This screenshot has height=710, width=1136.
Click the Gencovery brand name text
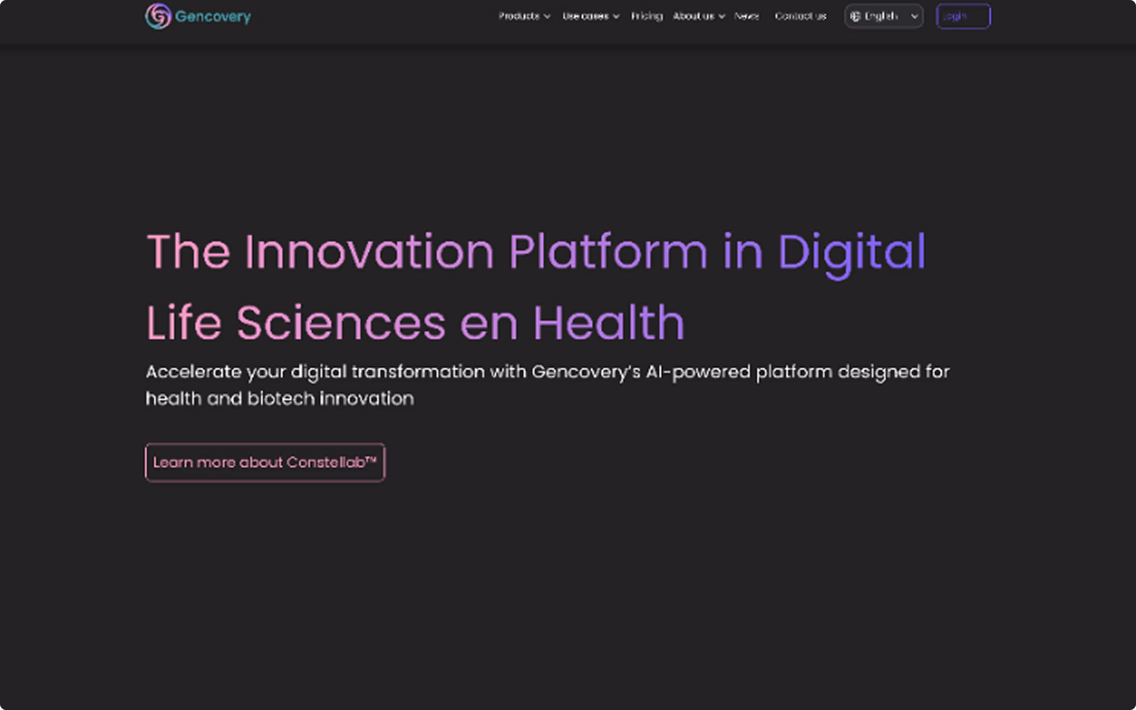point(213,17)
